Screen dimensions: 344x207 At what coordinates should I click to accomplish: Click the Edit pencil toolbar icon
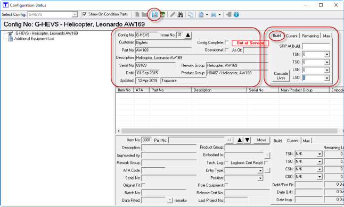coord(173,15)
